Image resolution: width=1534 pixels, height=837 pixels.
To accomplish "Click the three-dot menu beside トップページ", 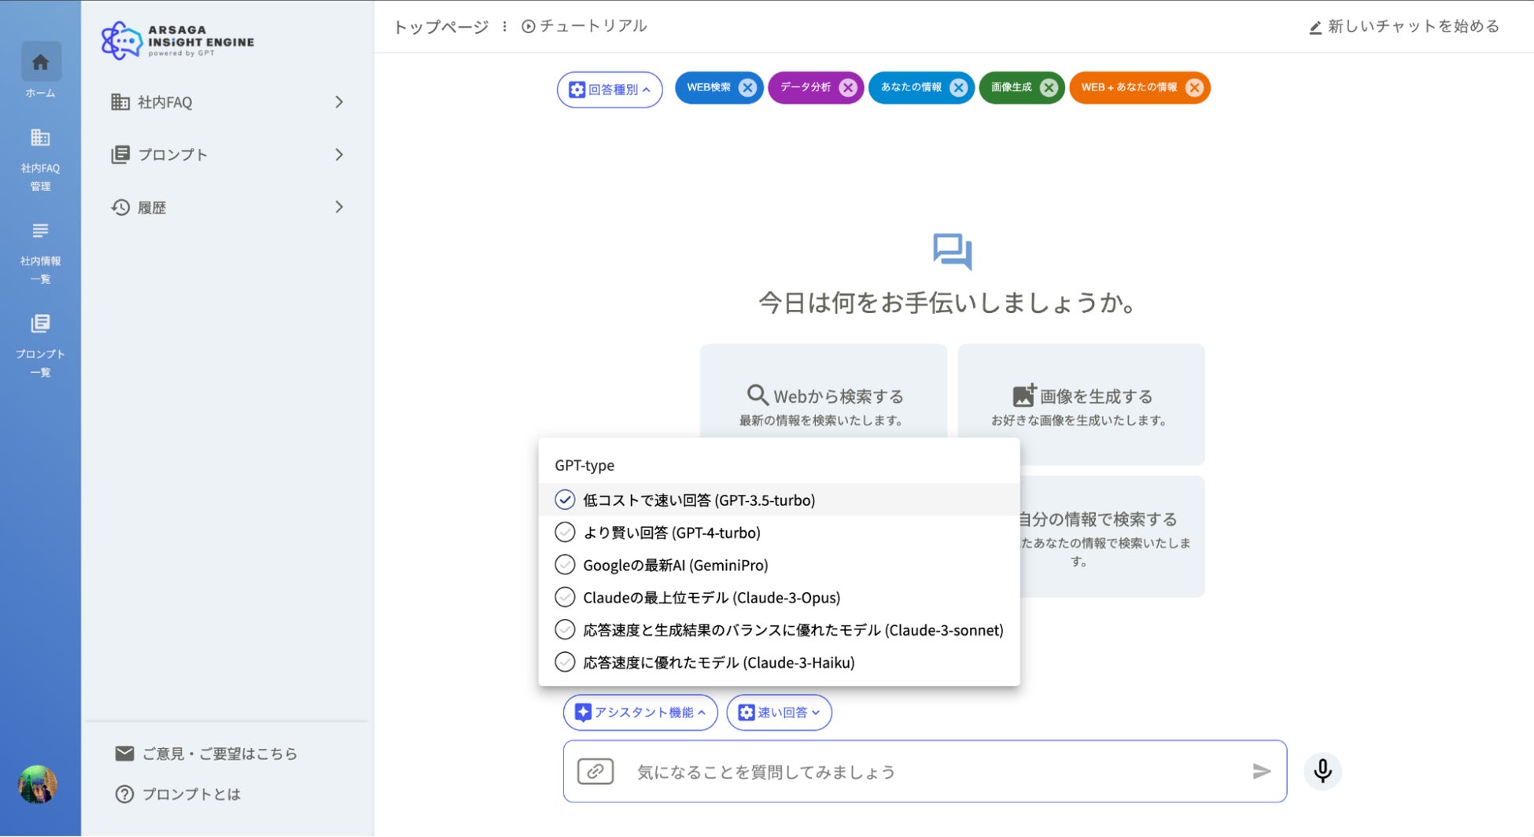I will coord(504,27).
